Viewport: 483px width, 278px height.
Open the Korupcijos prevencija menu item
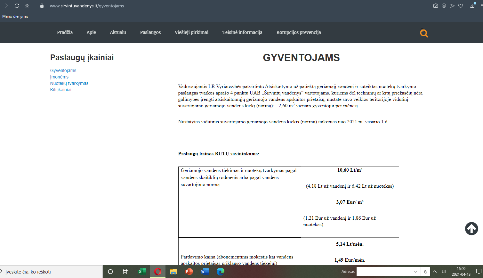[x=299, y=32]
